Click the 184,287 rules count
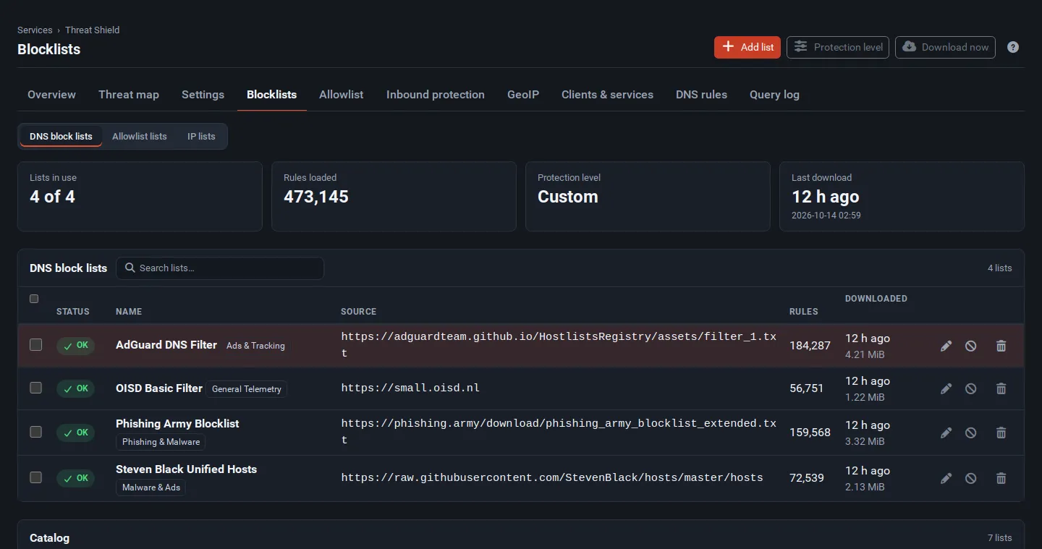Image resolution: width=1042 pixels, height=549 pixels. pyautogui.click(x=810, y=346)
